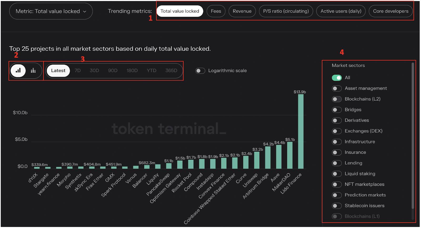Viewport: 421px width, 228px height.
Task: Select the YTD time range
Action: (x=152, y=70)
